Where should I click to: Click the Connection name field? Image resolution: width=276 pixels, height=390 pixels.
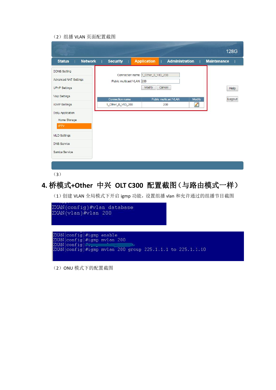coord(160,75)
